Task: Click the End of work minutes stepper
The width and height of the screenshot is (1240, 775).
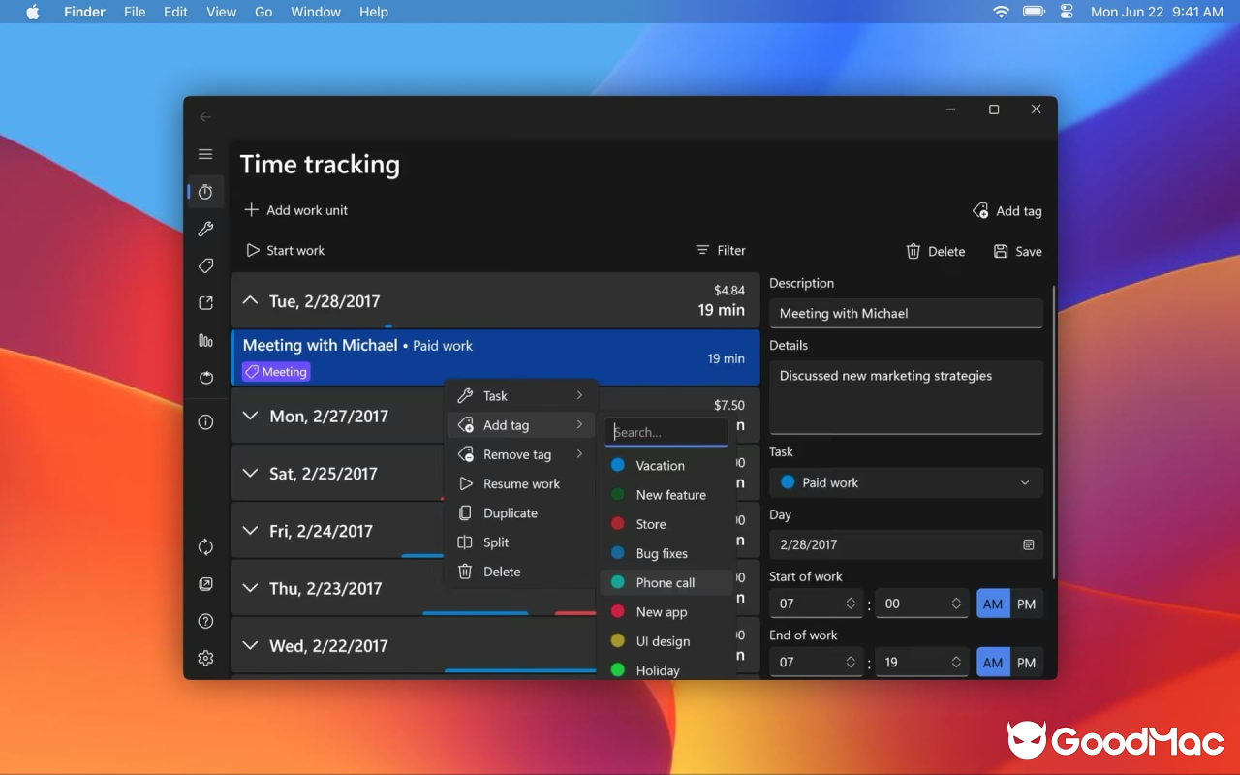Action: click(956, 663)
